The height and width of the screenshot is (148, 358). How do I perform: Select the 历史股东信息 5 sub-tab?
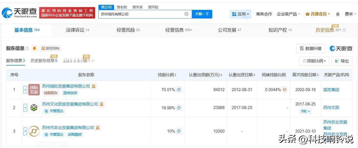pyautogui.click(x=44, y=61)
